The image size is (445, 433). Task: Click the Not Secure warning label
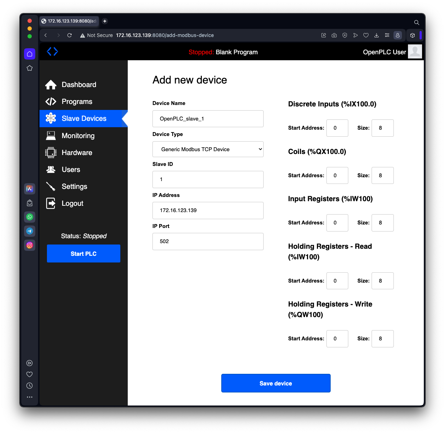pos(96,35)
